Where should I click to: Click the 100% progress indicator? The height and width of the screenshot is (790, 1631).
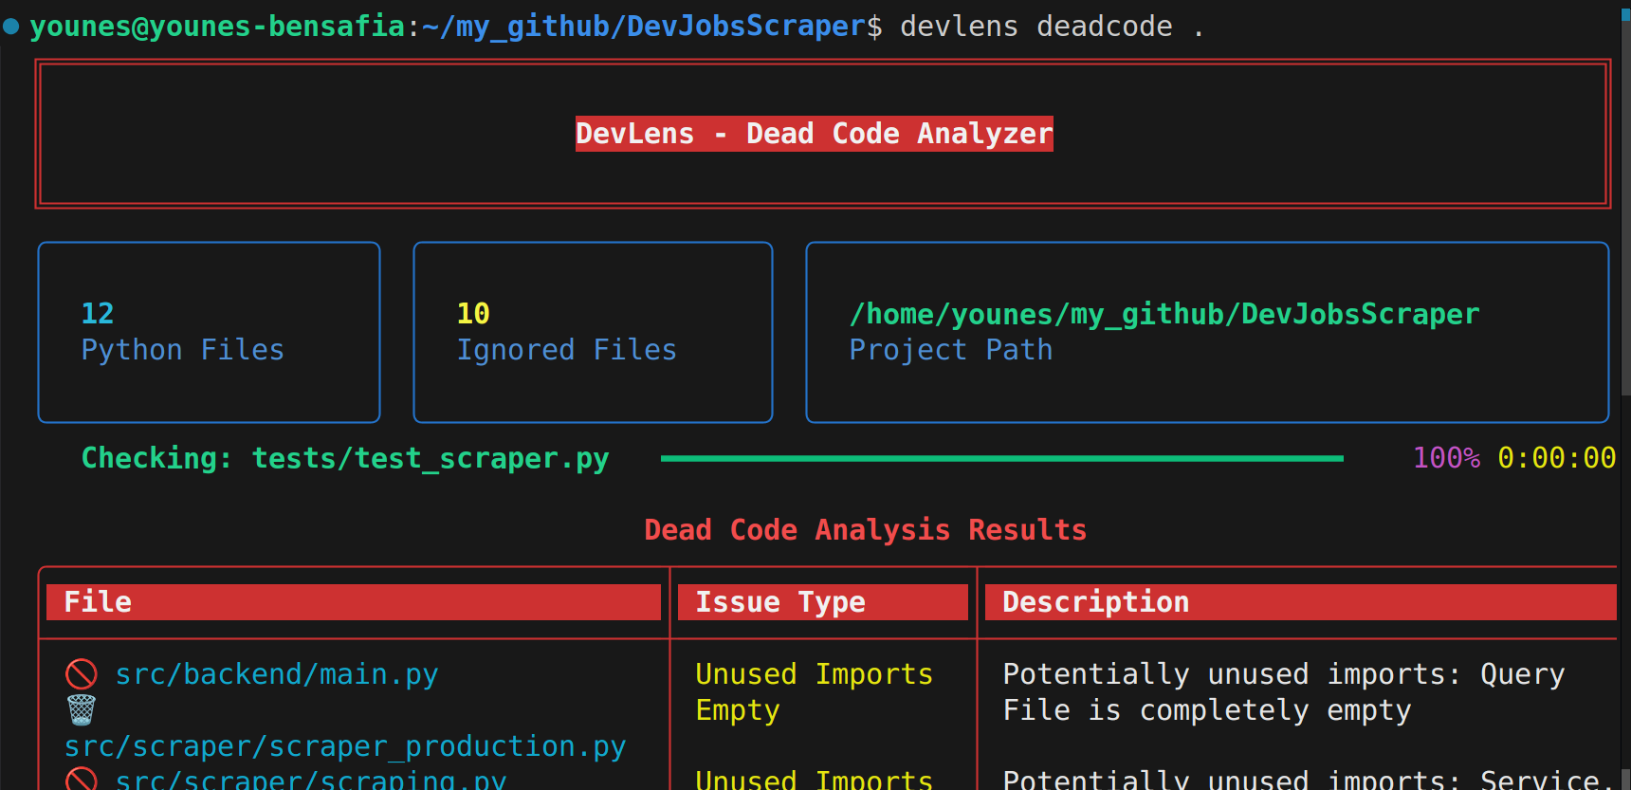(x=1446, y=458)
